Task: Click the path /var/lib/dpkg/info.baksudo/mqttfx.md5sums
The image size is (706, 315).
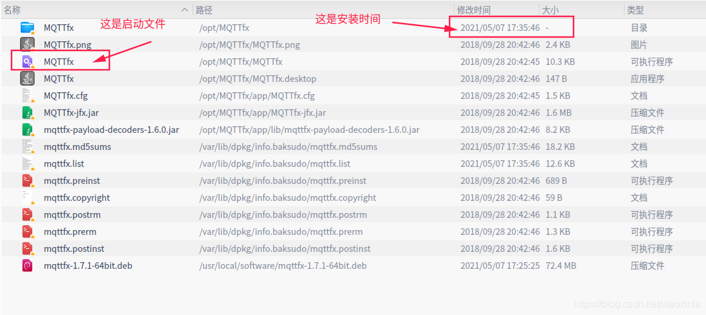Action: pyautogui.click(x=288, y=147)
